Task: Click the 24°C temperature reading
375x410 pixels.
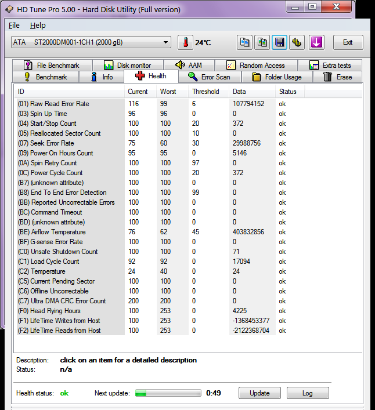Action: [x=203, y=42]
